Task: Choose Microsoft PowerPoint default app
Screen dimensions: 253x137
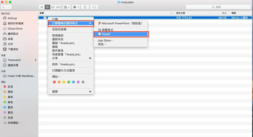Action: pyautogui.click(x=120, y=23)
